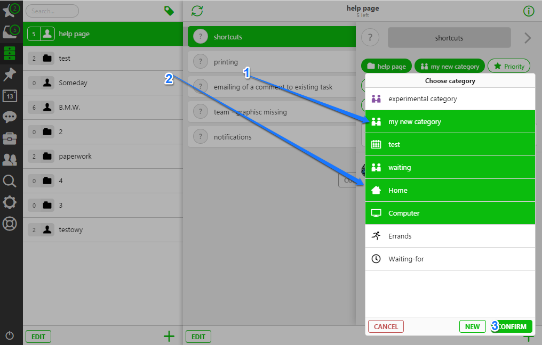Select the project named 3
The image size is (542, 345).
103,206
